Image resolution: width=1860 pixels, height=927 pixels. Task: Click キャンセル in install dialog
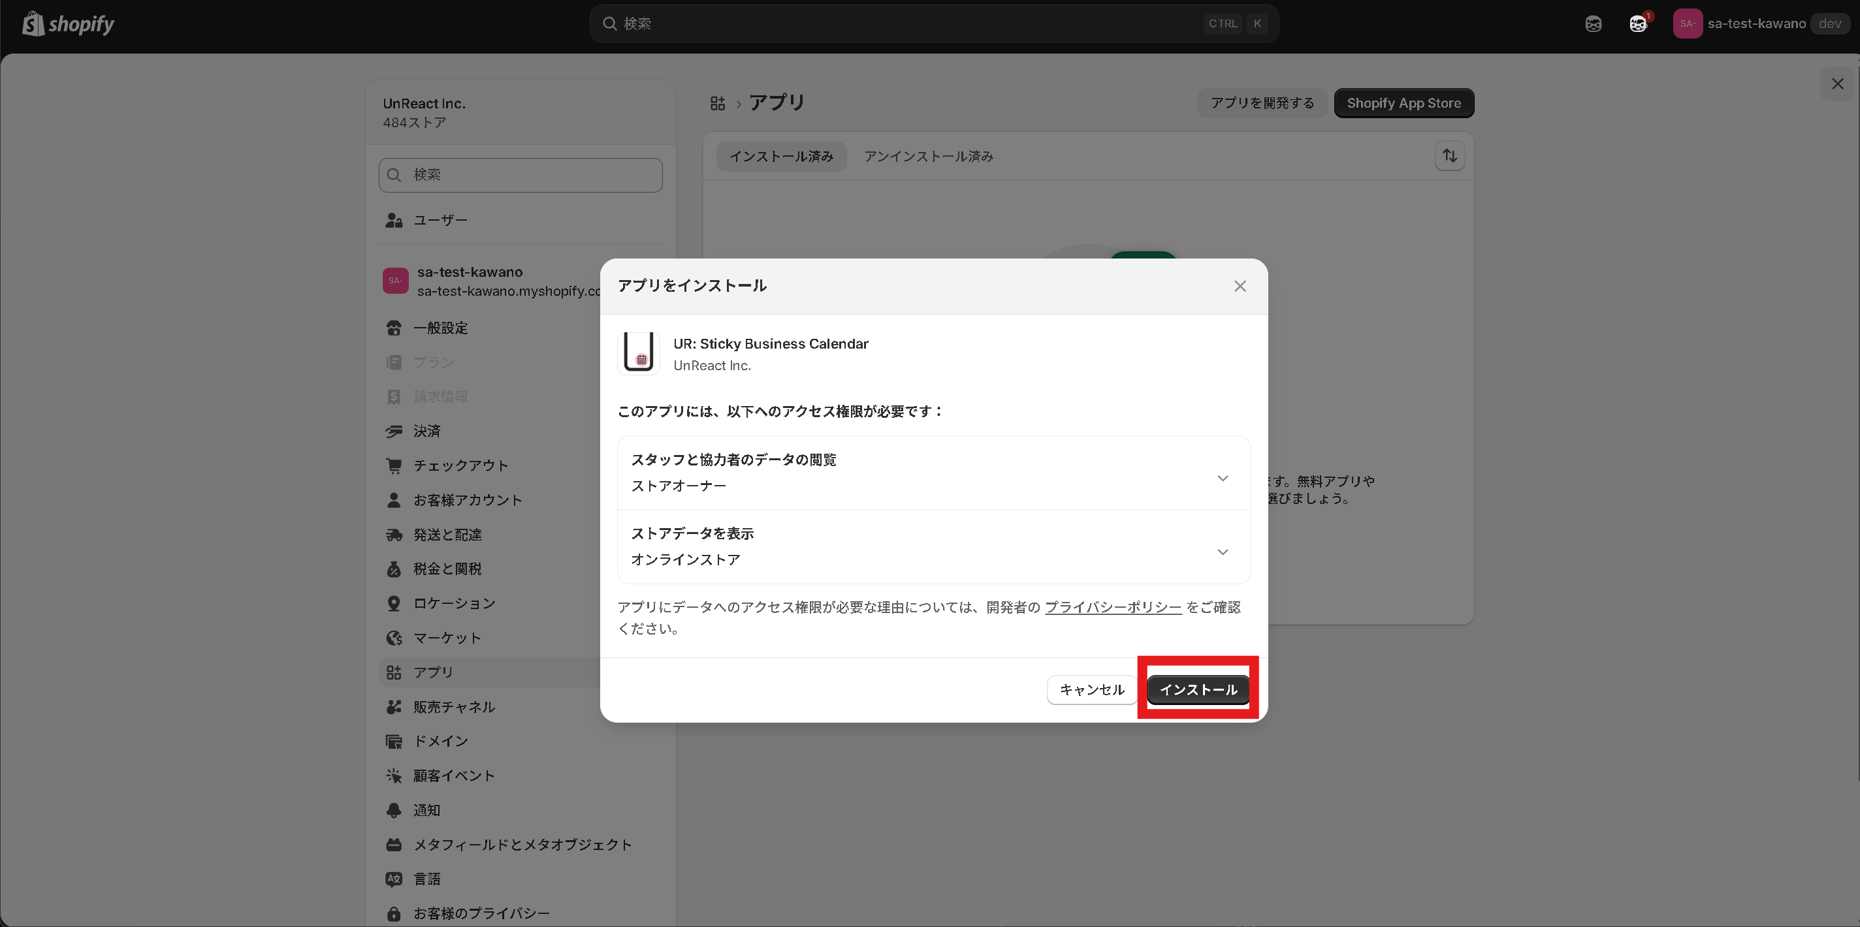click(1092, 690)
